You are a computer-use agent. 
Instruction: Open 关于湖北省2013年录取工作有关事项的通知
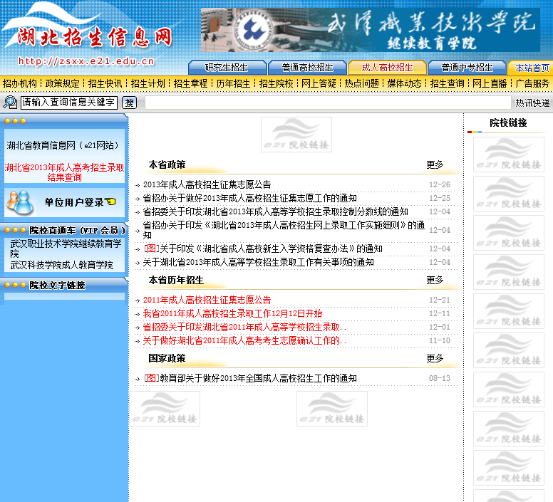coord(258,262)
